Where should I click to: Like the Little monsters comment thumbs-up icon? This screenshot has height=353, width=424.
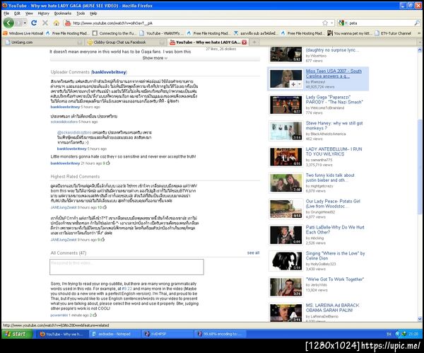click(x=108, y=163)
